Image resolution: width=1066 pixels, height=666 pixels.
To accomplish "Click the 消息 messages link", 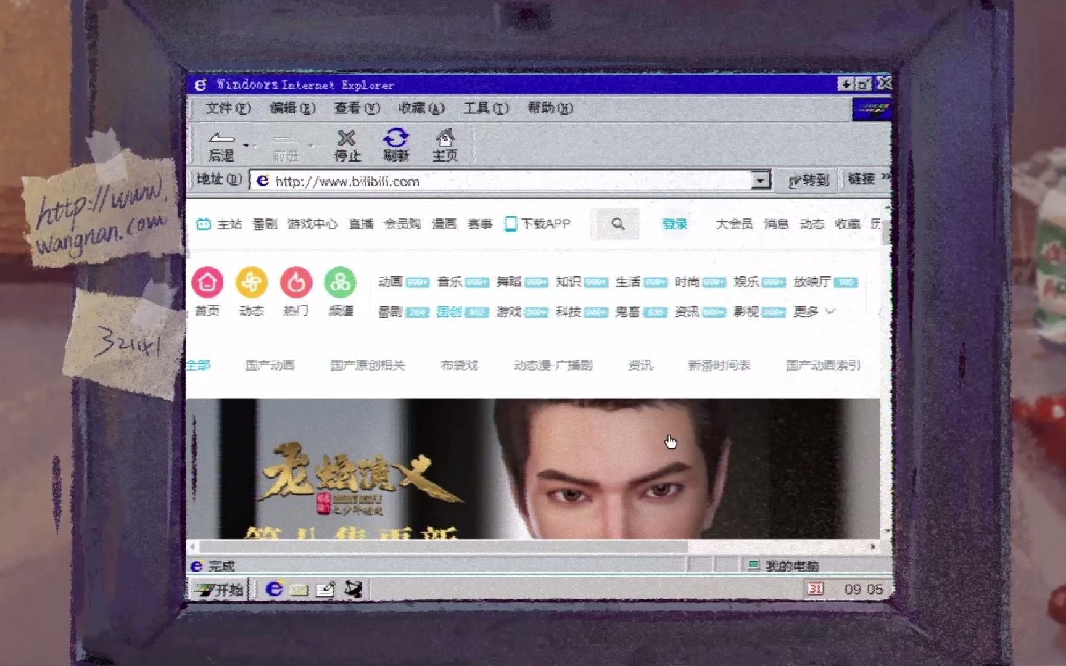I will (x=776, y=224).
